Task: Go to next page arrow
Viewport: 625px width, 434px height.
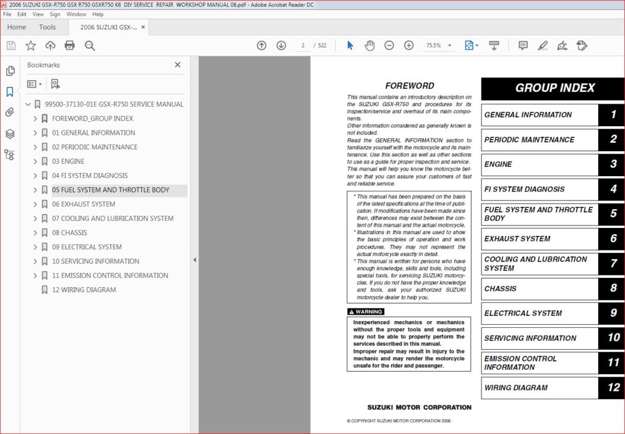Action: coord(281,45)
